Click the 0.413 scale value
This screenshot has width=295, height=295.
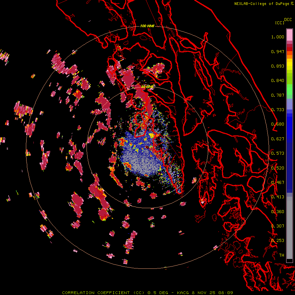click(x=278, y=197)
